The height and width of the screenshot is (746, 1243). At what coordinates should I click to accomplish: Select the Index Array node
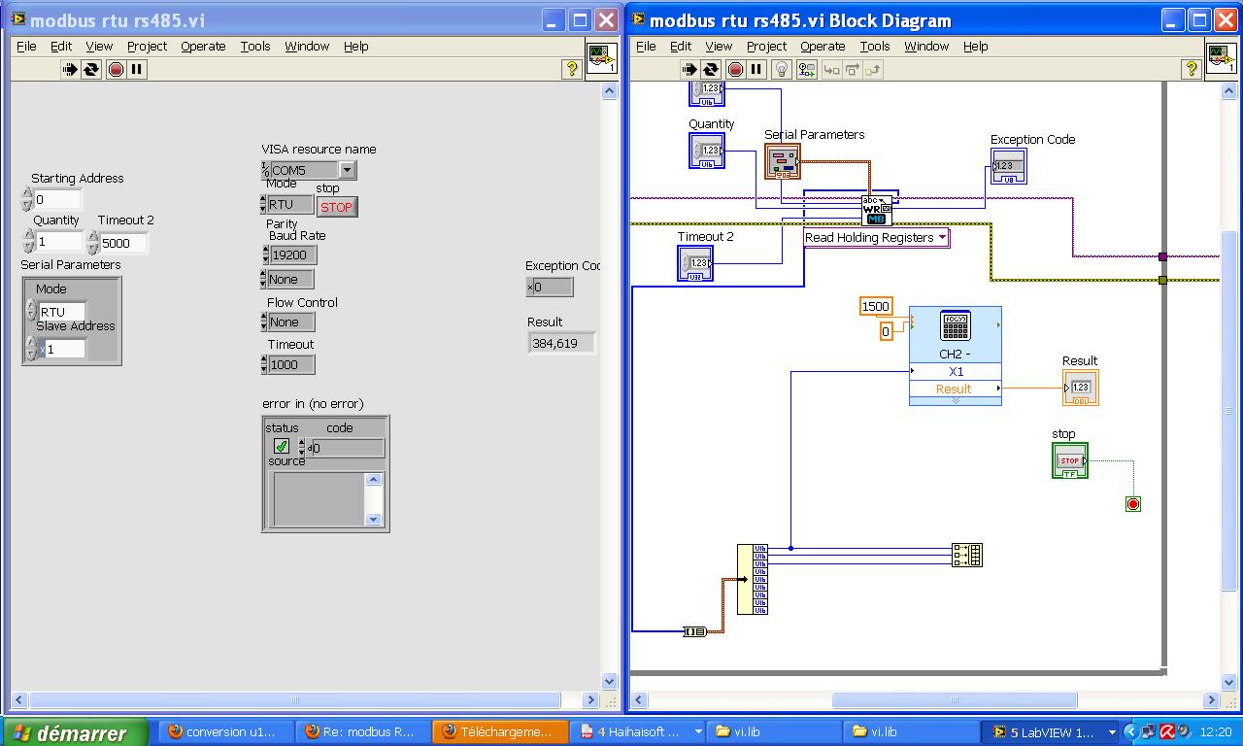click(753, 579)
